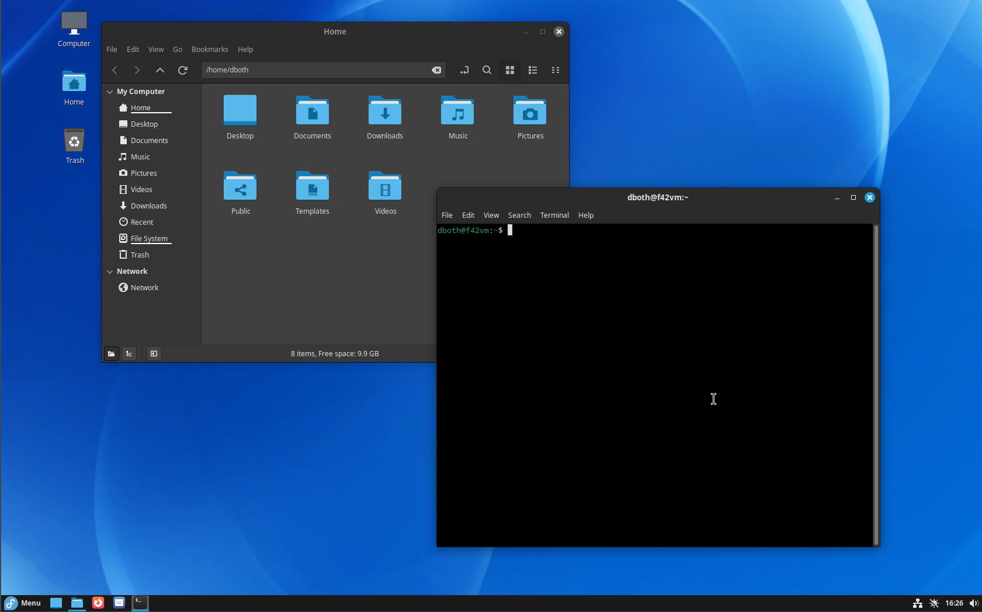Screen dimensions: 982x612
Task: Open file search in Home window
Action: (x=487, y=70)
